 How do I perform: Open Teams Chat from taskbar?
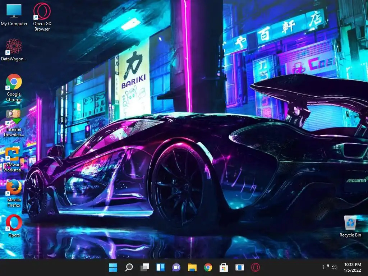click(x=176, y=267)
